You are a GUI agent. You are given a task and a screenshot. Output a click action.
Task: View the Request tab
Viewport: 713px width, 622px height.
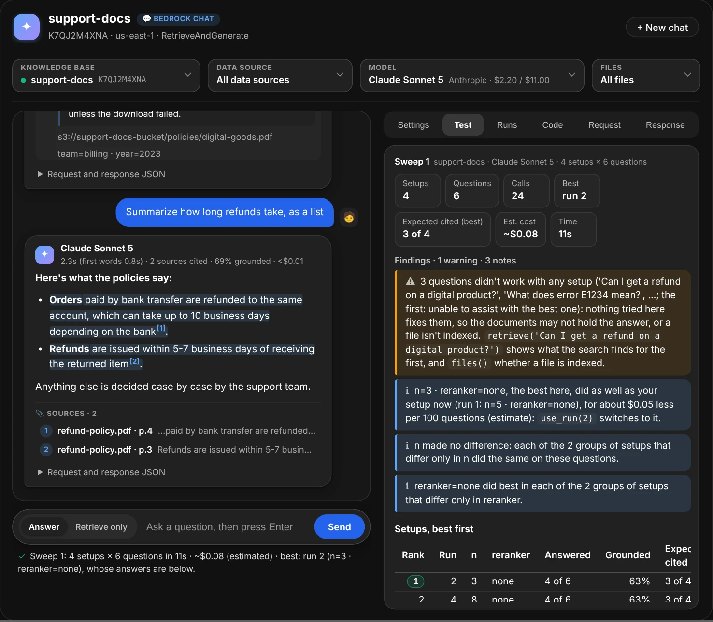[x=604, y=125]
